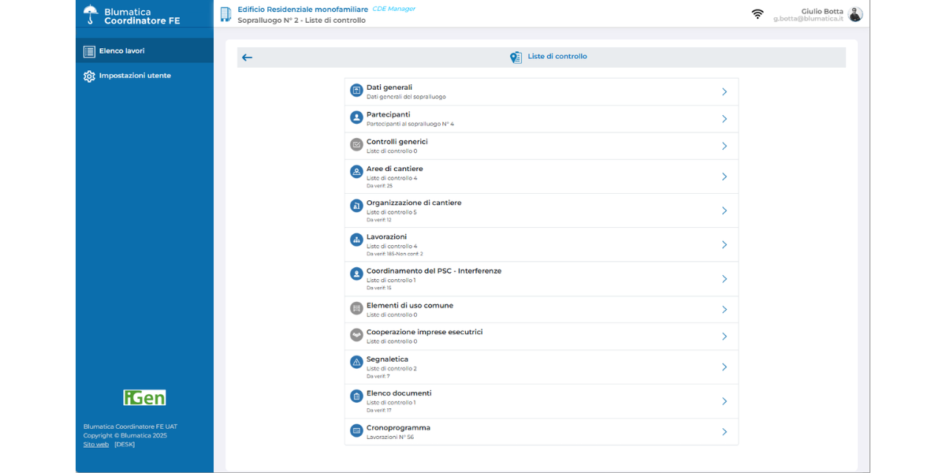The width and height of the screenshot is (946, 473).
Task: Open Elenco lavori in the sidebar
Action: coord(122,51)
